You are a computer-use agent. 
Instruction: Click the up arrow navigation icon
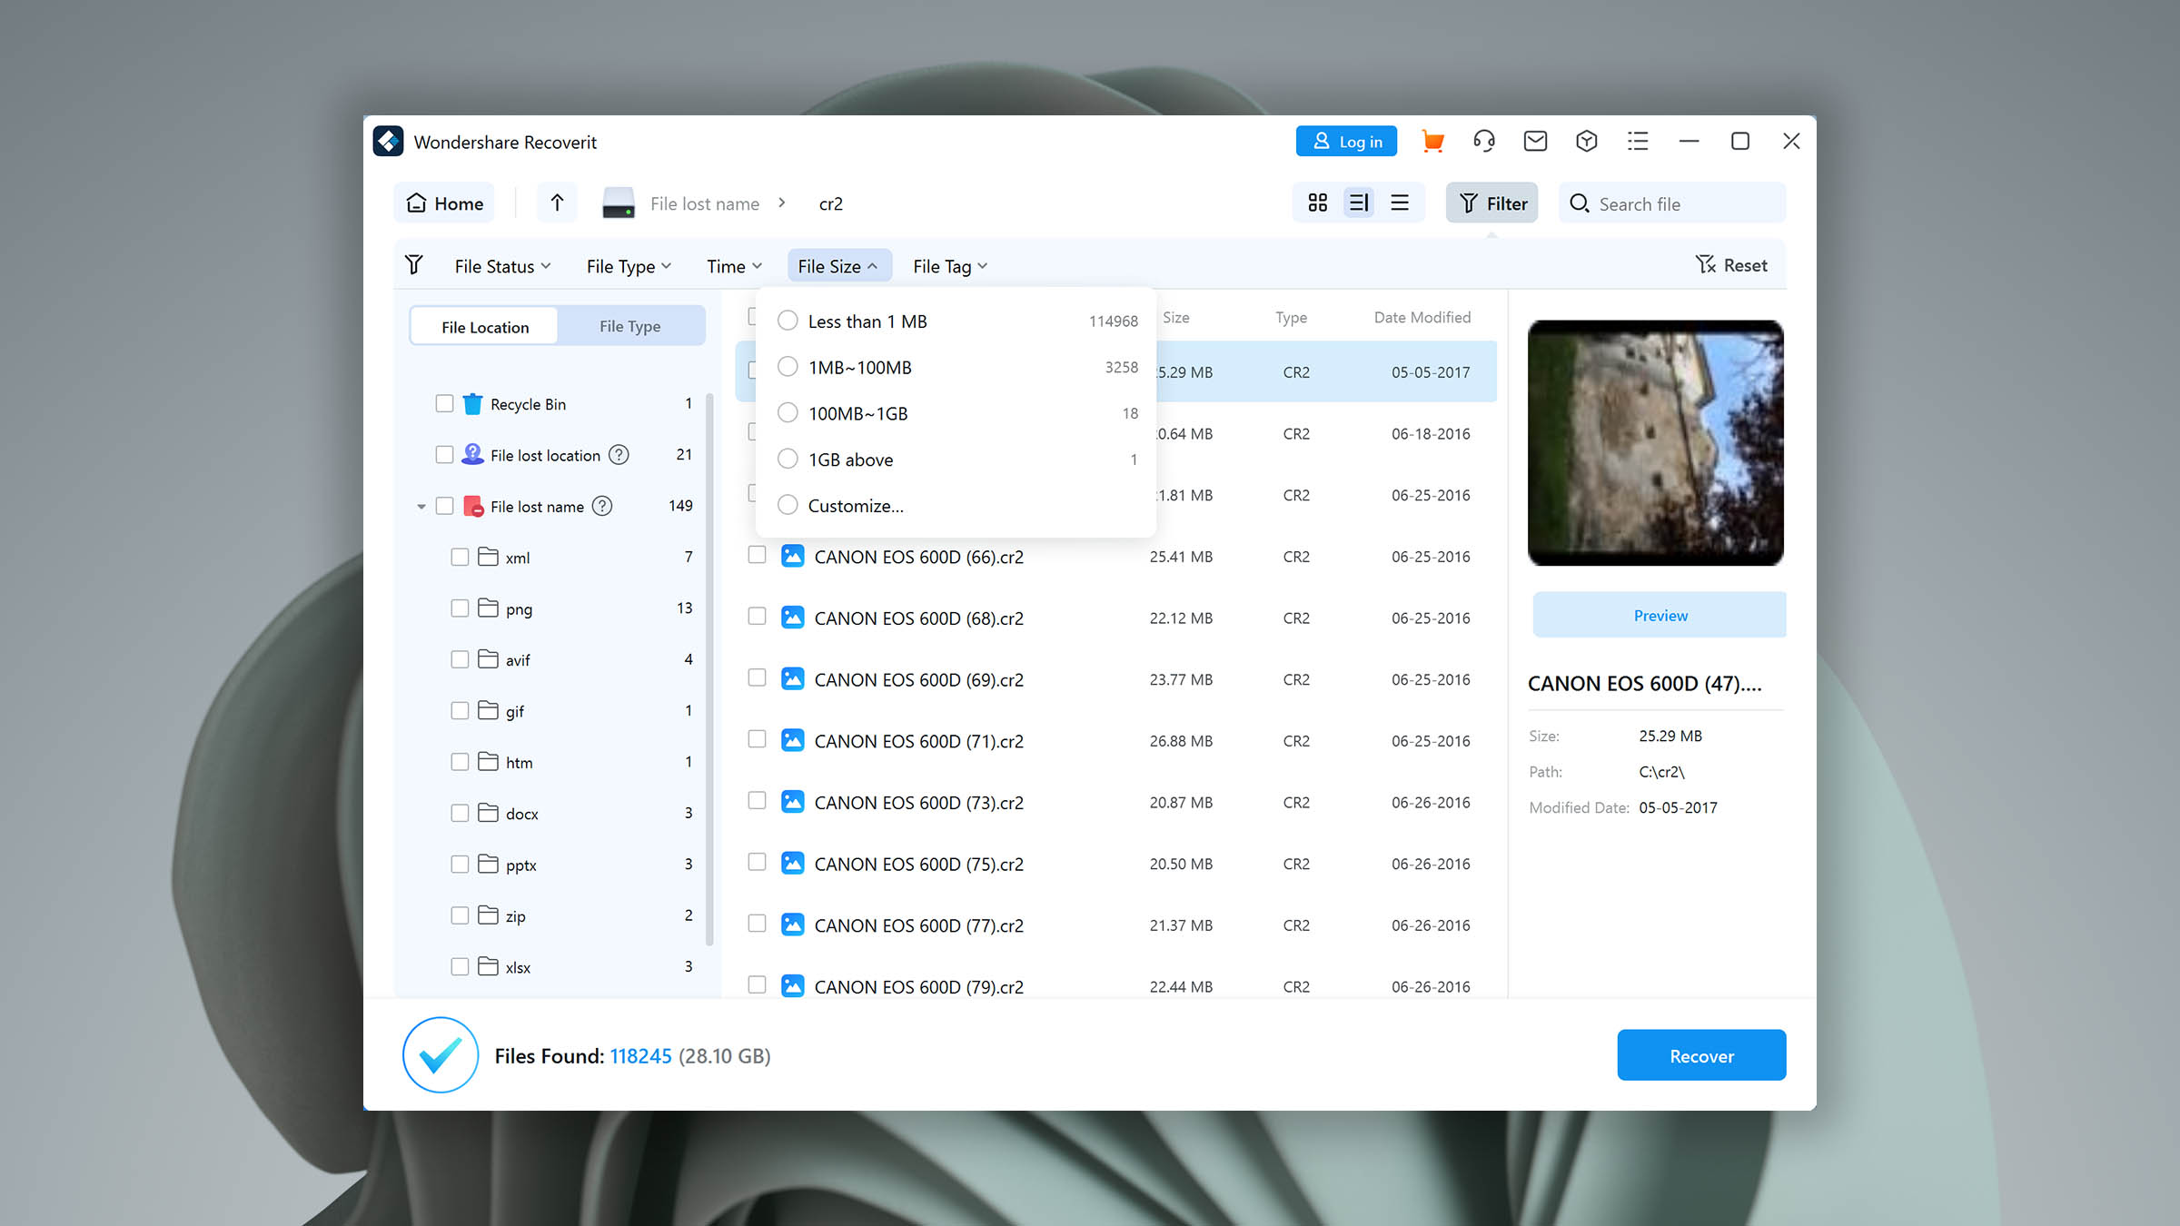557,203
